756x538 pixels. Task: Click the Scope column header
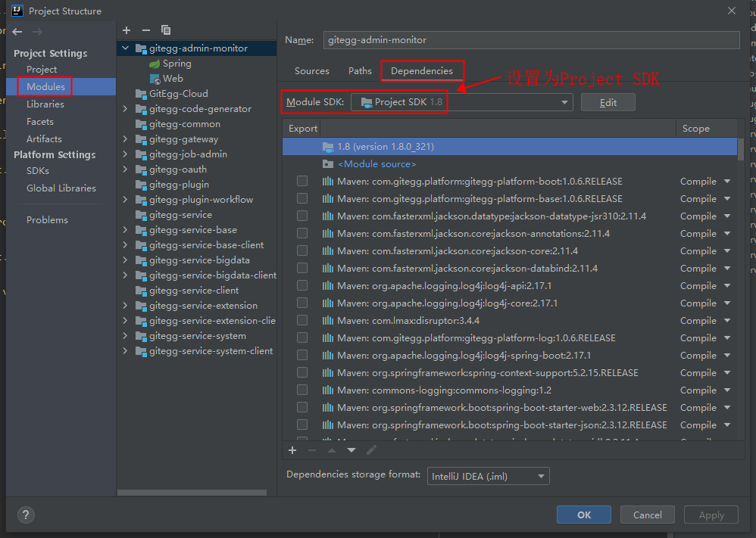tap(695, 129)
